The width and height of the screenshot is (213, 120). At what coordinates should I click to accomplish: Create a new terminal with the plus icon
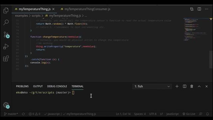coord(177,86)
